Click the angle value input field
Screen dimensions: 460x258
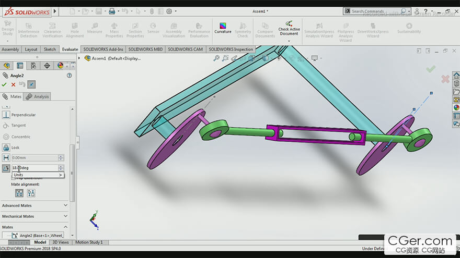(34, 168)
